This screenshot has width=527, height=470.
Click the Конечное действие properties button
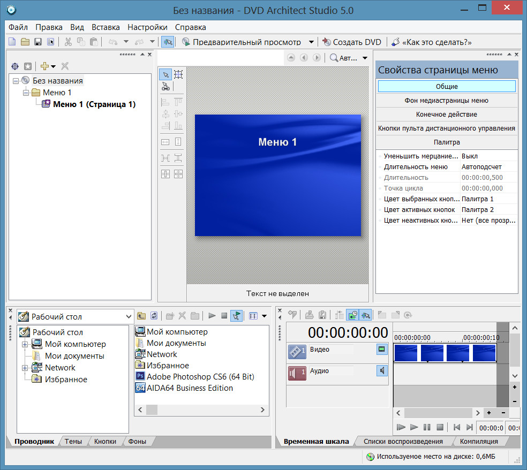pos(447,115)
